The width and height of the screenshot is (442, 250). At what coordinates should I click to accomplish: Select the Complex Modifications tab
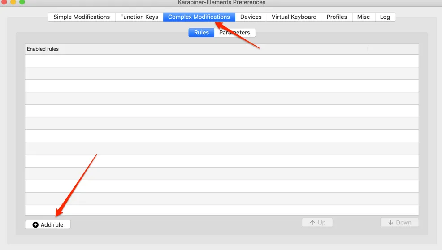point(199,17)
